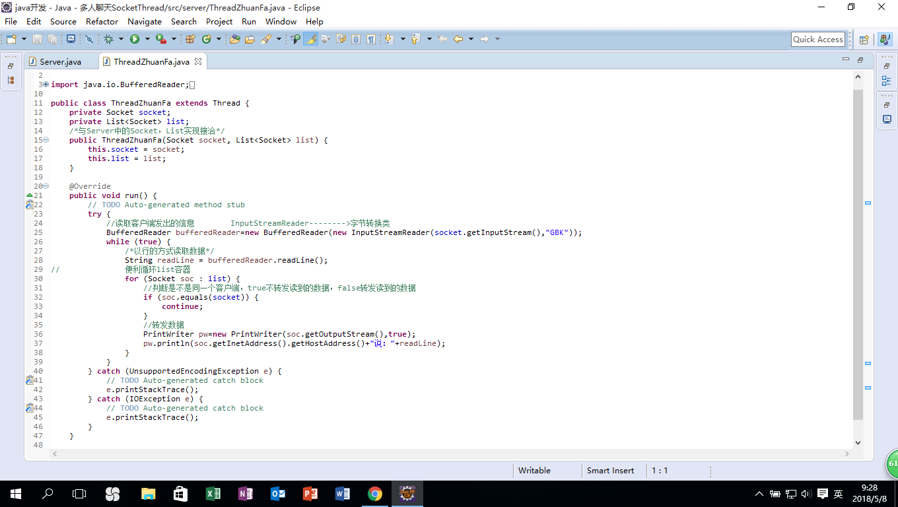Click the Open Type toolbar icon
898x507 pixels.
click(234, 40)
